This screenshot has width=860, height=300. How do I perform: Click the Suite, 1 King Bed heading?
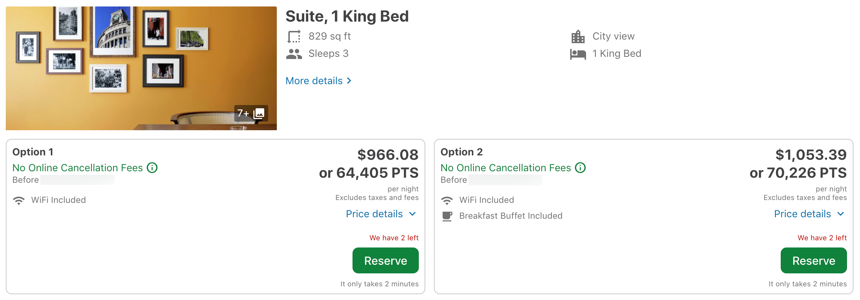pos(347,17)
